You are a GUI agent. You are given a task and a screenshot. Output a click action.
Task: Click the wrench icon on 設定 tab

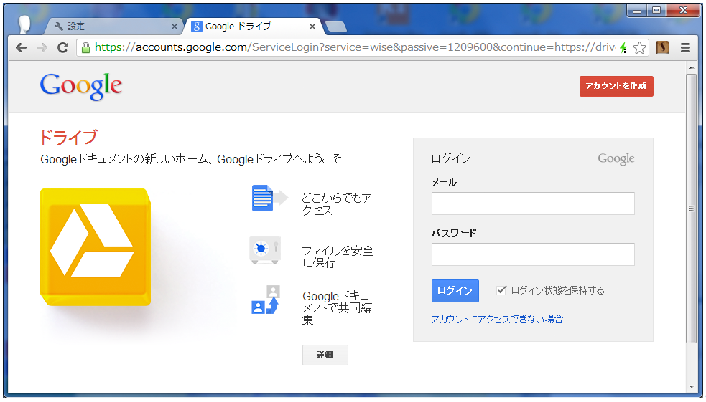(x=58, y=27)
